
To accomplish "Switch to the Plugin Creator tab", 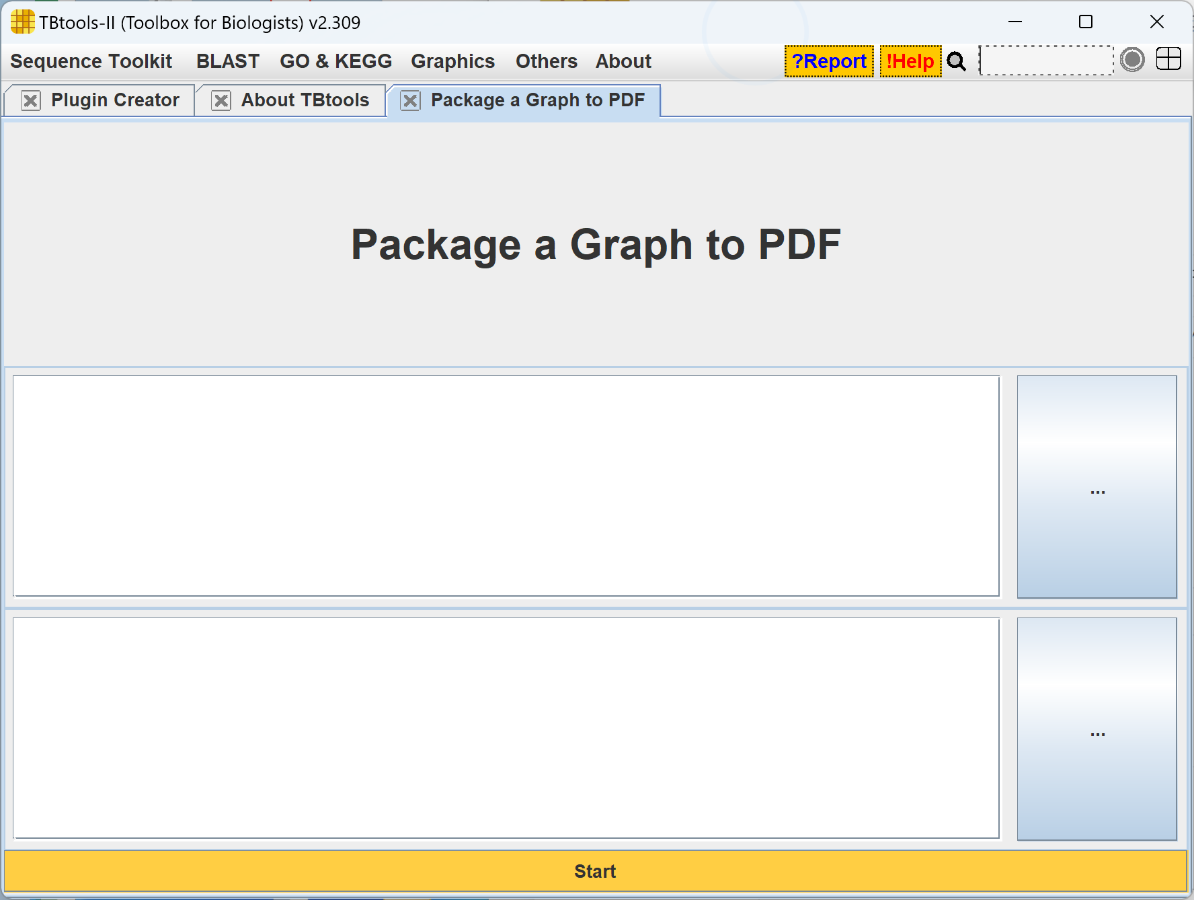I will (x=115, y=100).
